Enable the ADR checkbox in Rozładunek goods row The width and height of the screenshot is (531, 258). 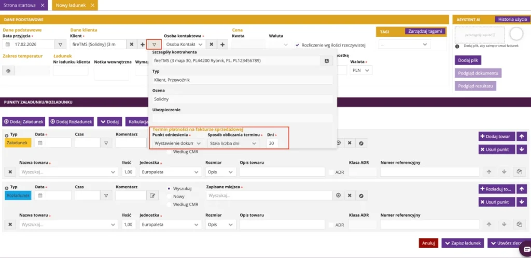click(x=331, y=225)
